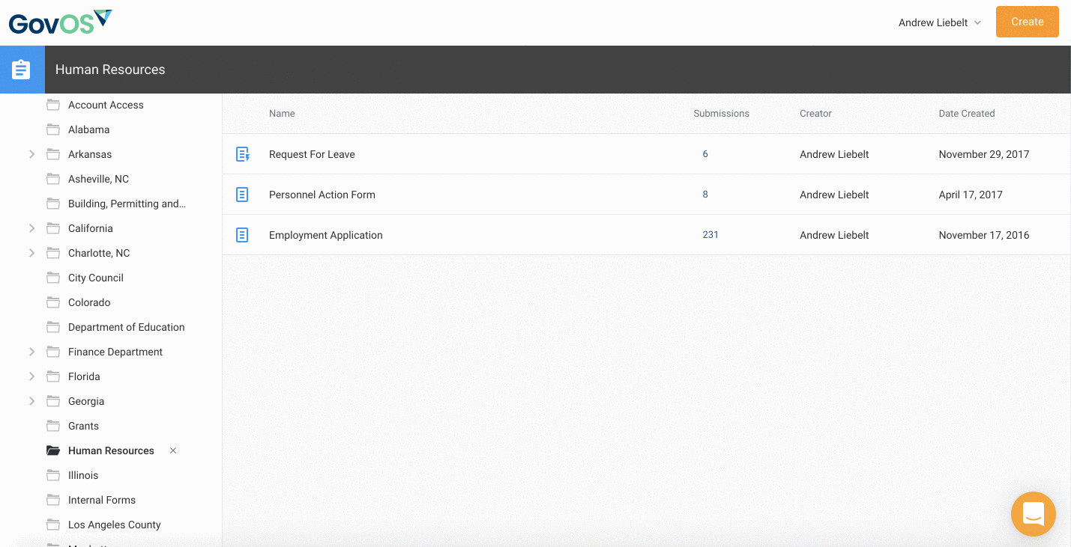The height and width of the screenshot is (547, 1071).
Task: Click the Employment Application document icon
Action: pos(242,235)
